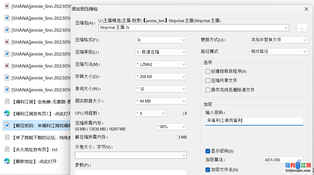
Task: Open the 更新方式 combo box
Action: [x=278, y=40]
